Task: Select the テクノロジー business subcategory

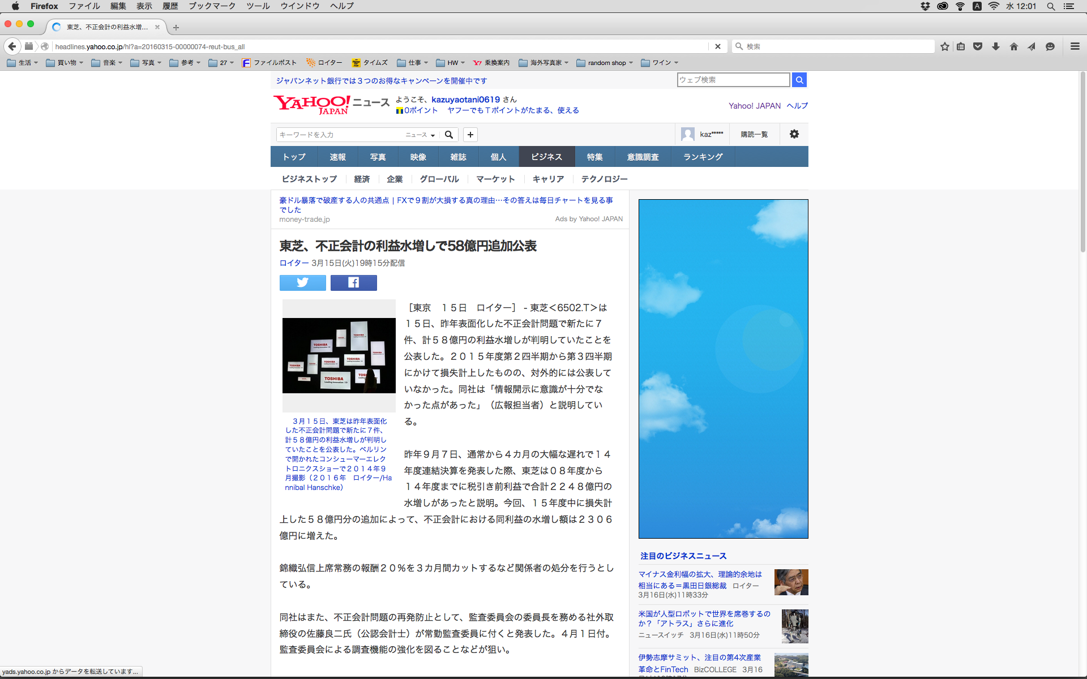Action: (604, 179)
